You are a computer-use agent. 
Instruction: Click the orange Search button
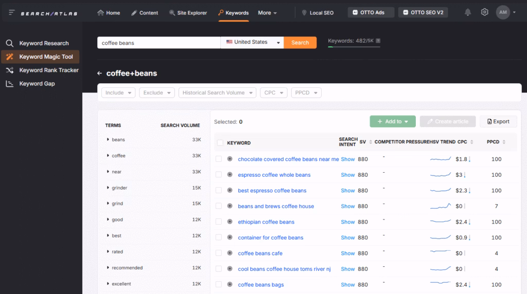tap(300, 43)
